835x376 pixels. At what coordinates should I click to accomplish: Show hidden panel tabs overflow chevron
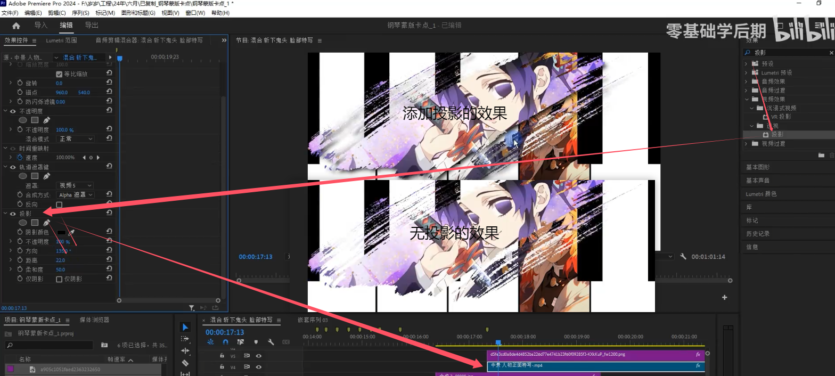point(225,40)
